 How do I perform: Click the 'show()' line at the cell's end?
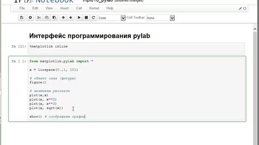pyautogui.click(x=57, y=116)
